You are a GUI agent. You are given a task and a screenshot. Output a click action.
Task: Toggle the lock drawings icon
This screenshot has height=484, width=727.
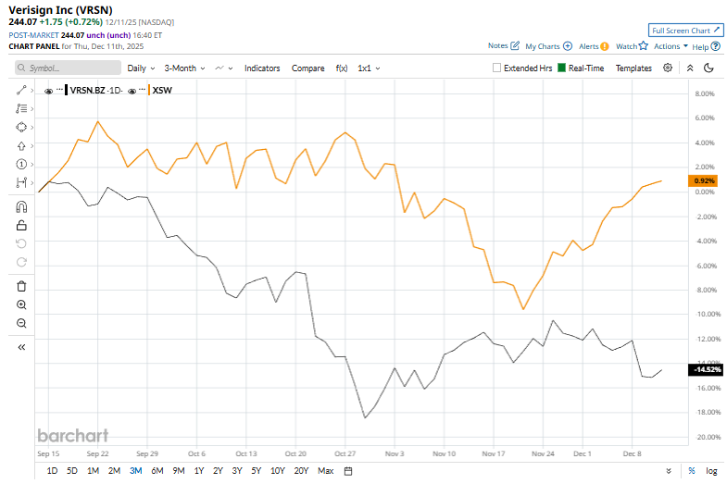coord(21,226)
